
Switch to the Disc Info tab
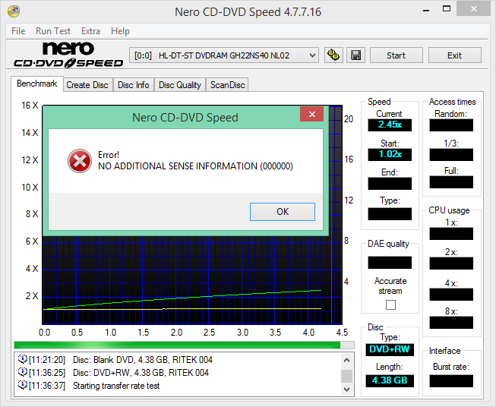tap(134, 85)
